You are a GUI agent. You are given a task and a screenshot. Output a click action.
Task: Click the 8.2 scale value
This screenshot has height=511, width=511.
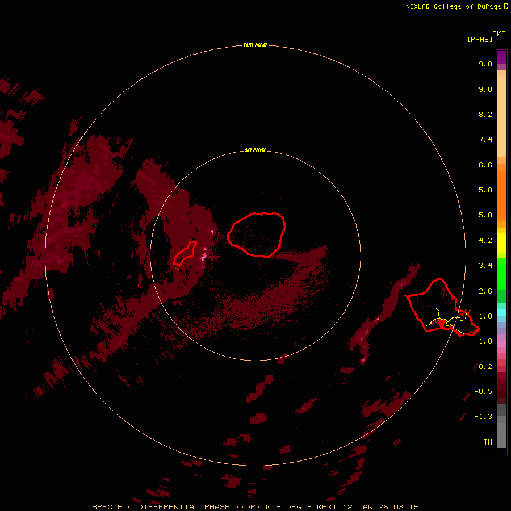[x=485, y=114]
